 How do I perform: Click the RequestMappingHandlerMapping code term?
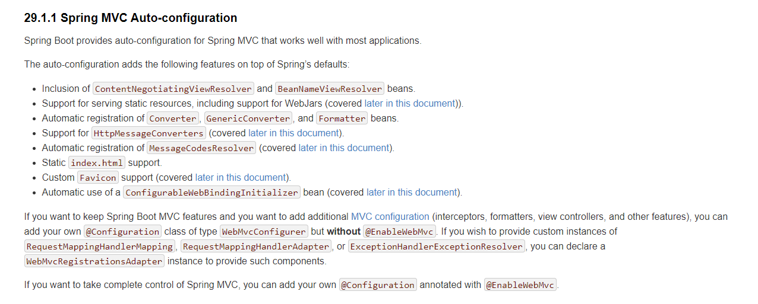coord(100,247)
